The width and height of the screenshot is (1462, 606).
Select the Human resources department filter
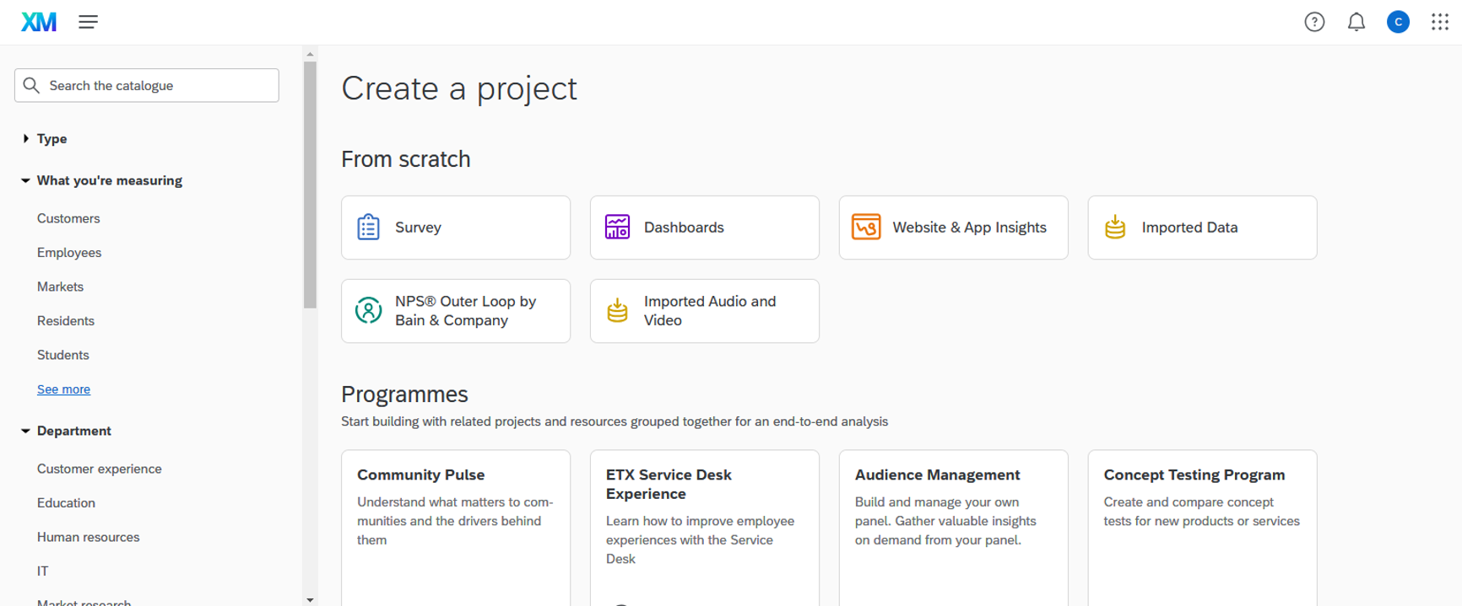coord(89,537)
